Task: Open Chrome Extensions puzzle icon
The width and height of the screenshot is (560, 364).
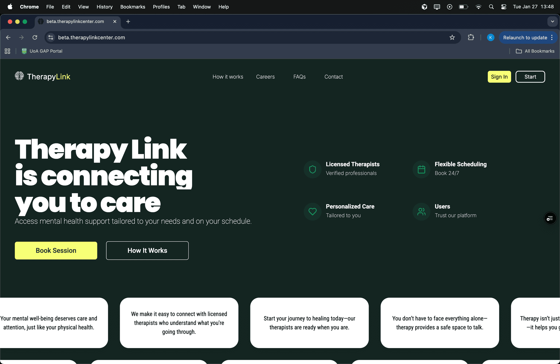Action: pos(471,37)
